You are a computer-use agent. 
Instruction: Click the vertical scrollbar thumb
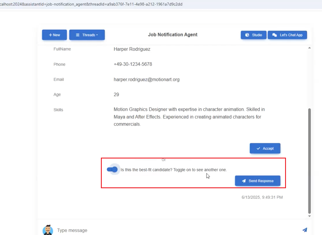pos(310,161)
